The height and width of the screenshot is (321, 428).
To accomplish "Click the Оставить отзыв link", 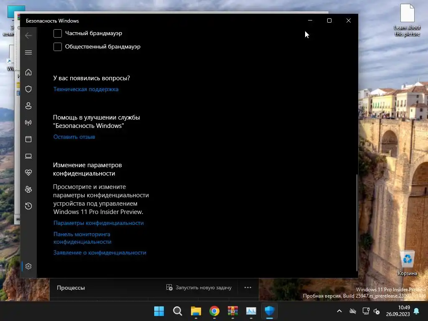I will (x=74, y=137).
